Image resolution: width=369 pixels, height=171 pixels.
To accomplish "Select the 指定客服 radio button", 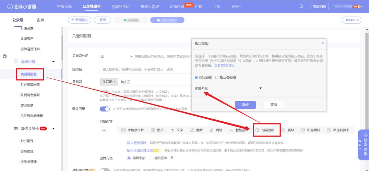I will click(196, 77).
